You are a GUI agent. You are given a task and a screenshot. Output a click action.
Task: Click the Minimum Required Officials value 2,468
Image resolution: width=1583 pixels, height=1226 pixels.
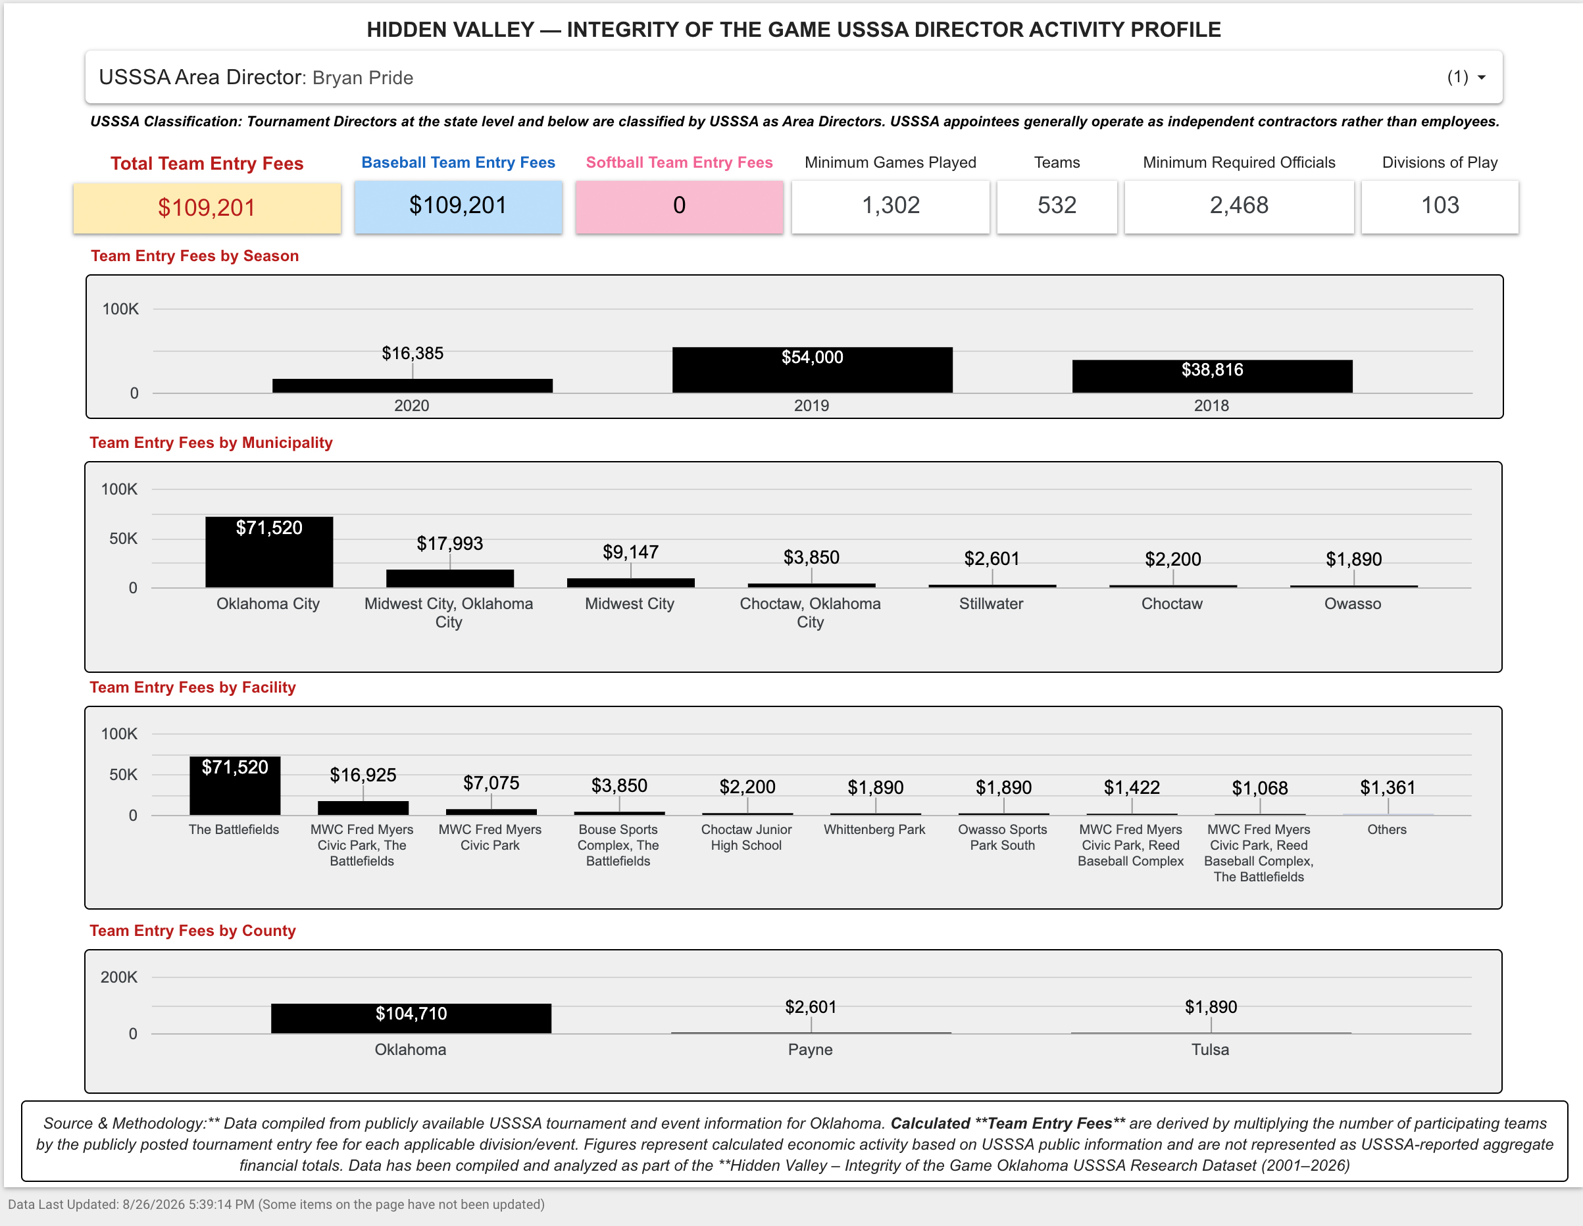[x=1239, y=206]
